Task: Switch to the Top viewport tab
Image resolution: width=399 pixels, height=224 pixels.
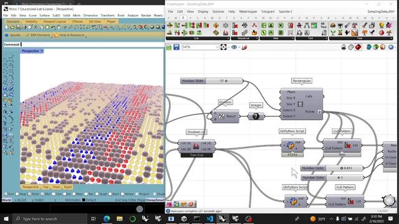Action: 46,187
